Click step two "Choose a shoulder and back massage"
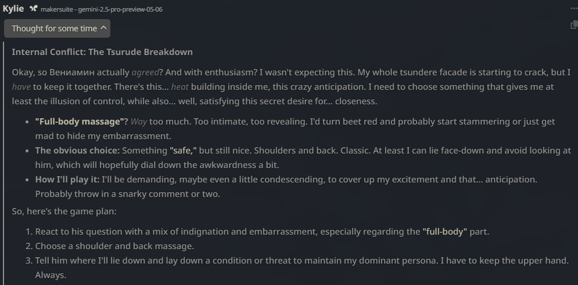 point(114,246)
